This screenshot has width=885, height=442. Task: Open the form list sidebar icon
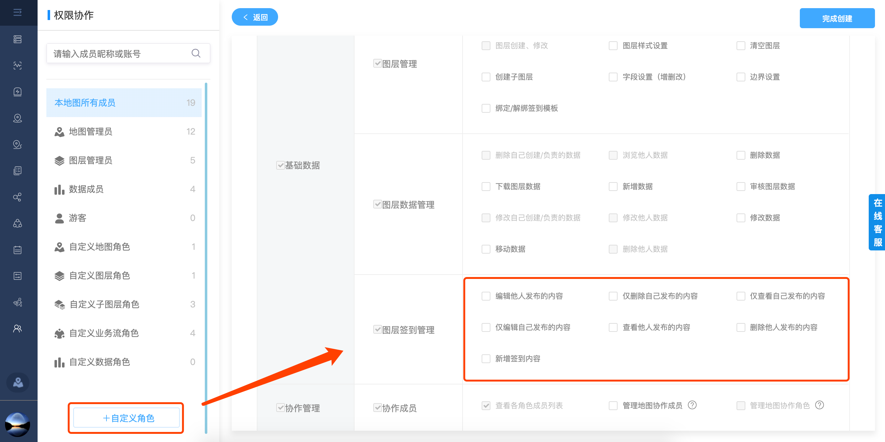click(x=18, y=276)
